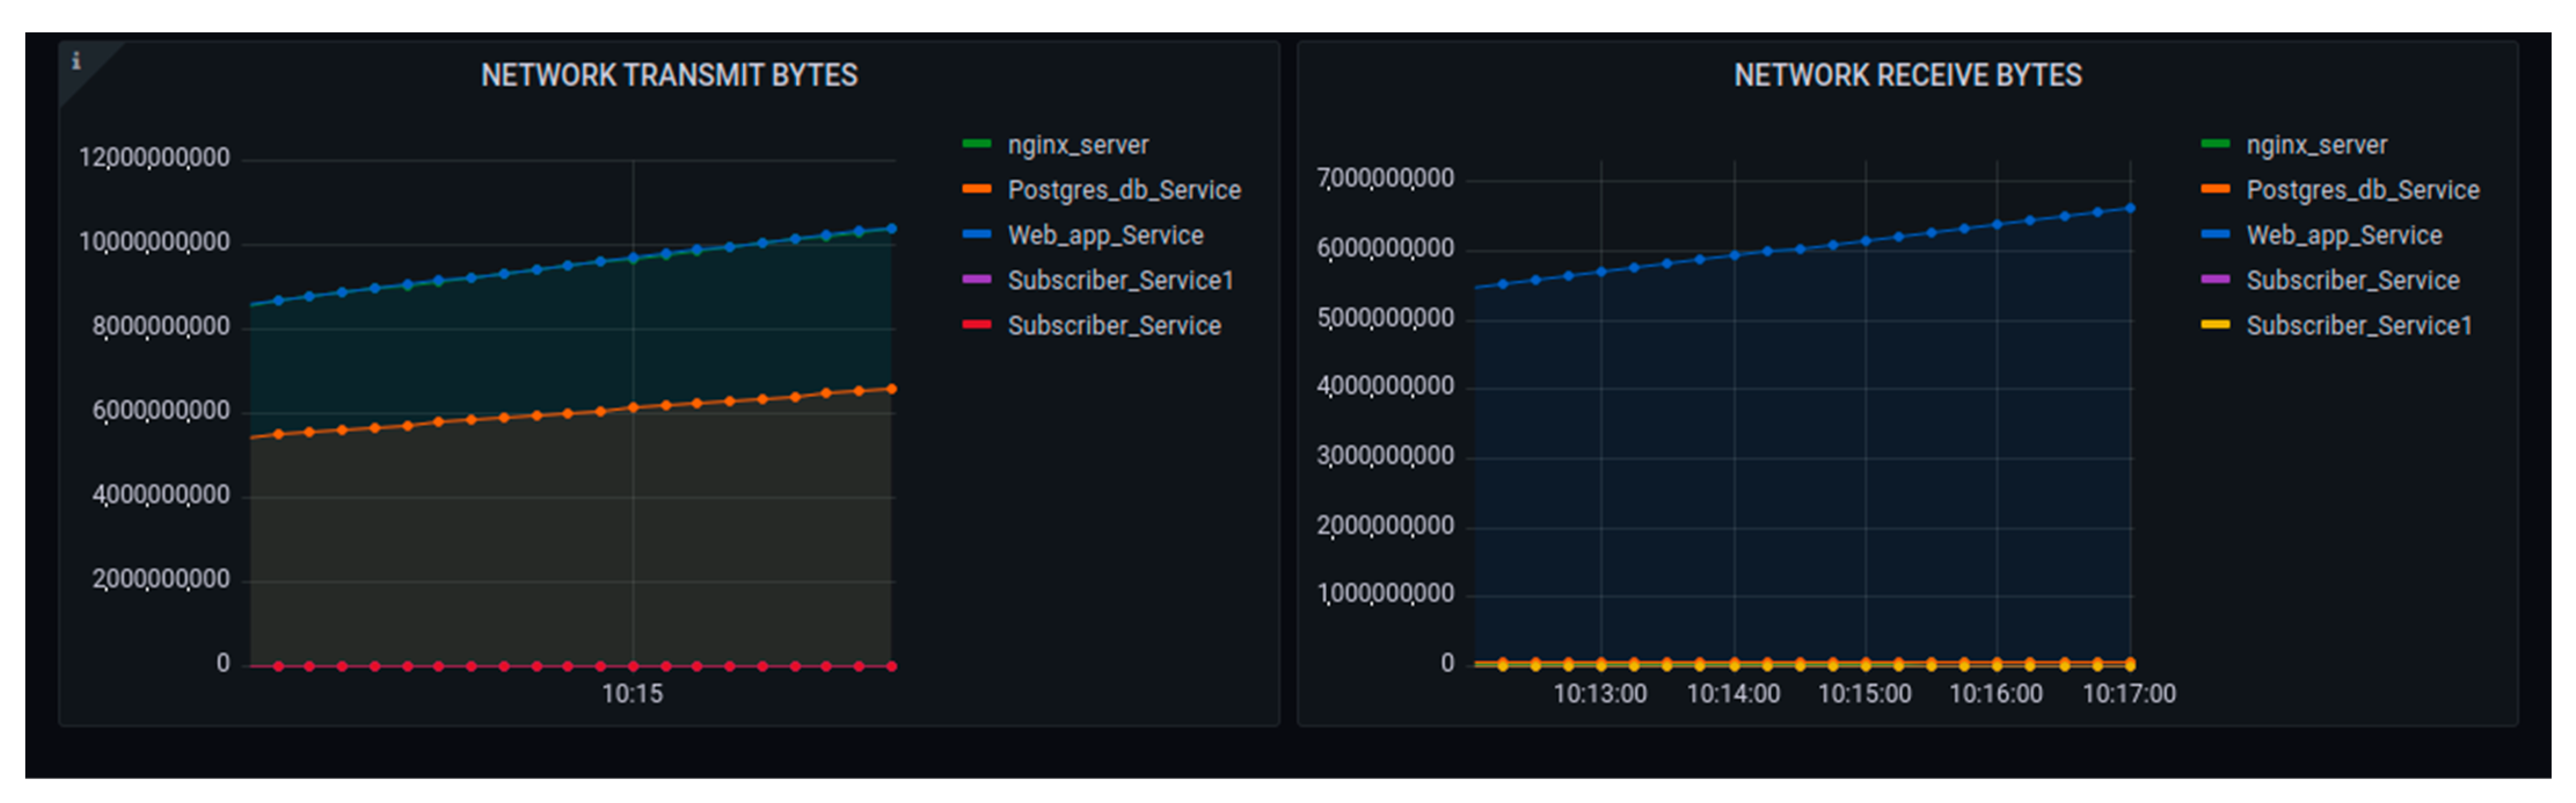Open the Network Transmit Bytes panel title menu

669,76
